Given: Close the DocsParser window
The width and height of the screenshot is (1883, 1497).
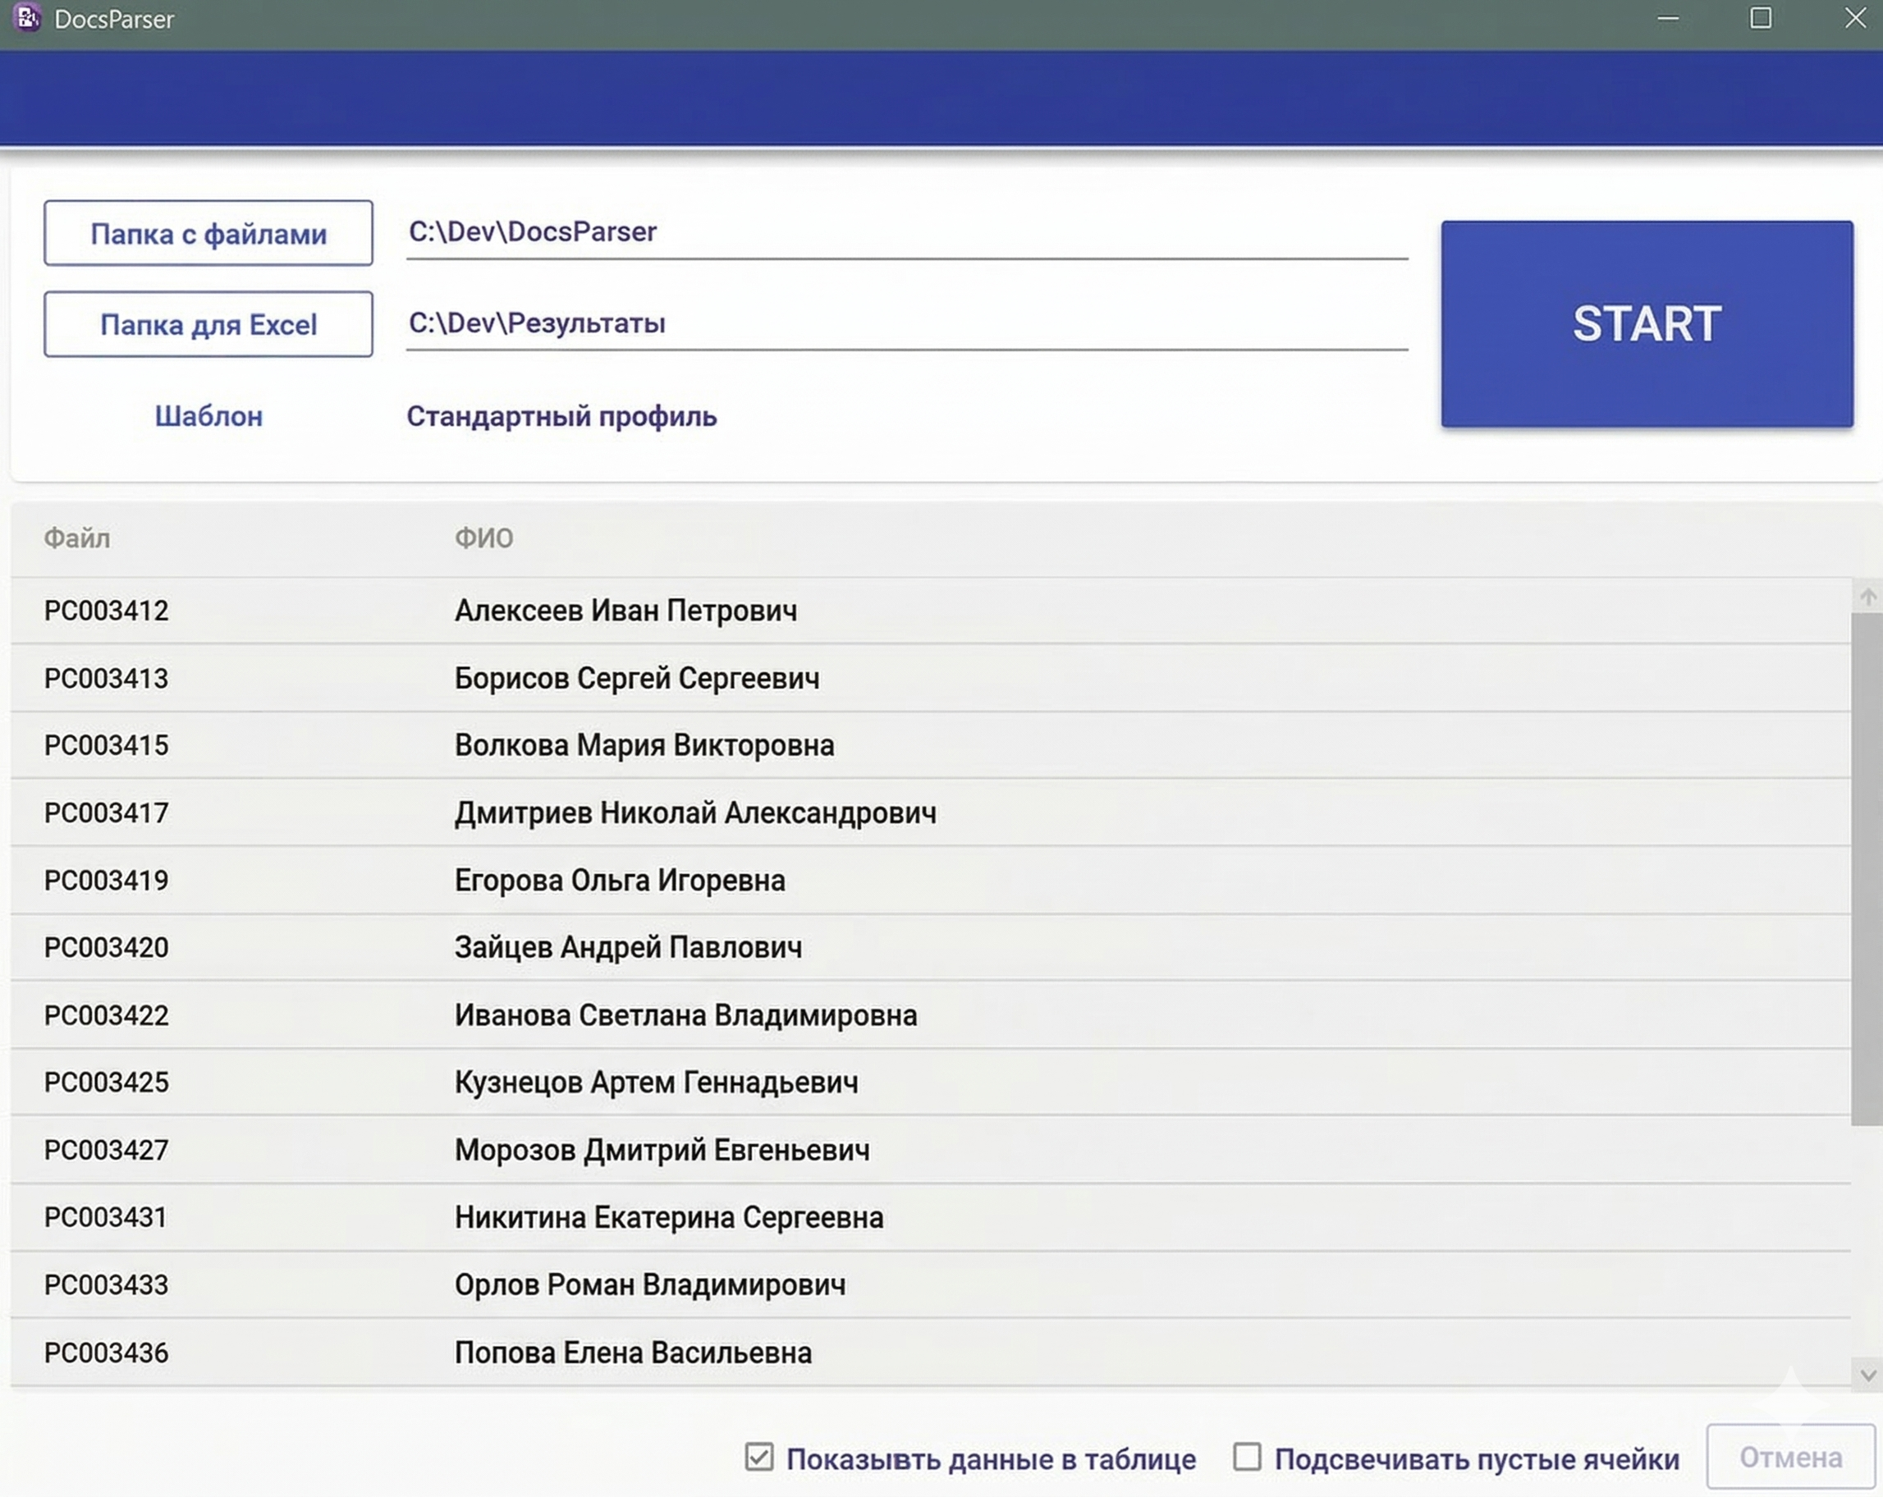Looking at the screenshot, I should 1855,18.
